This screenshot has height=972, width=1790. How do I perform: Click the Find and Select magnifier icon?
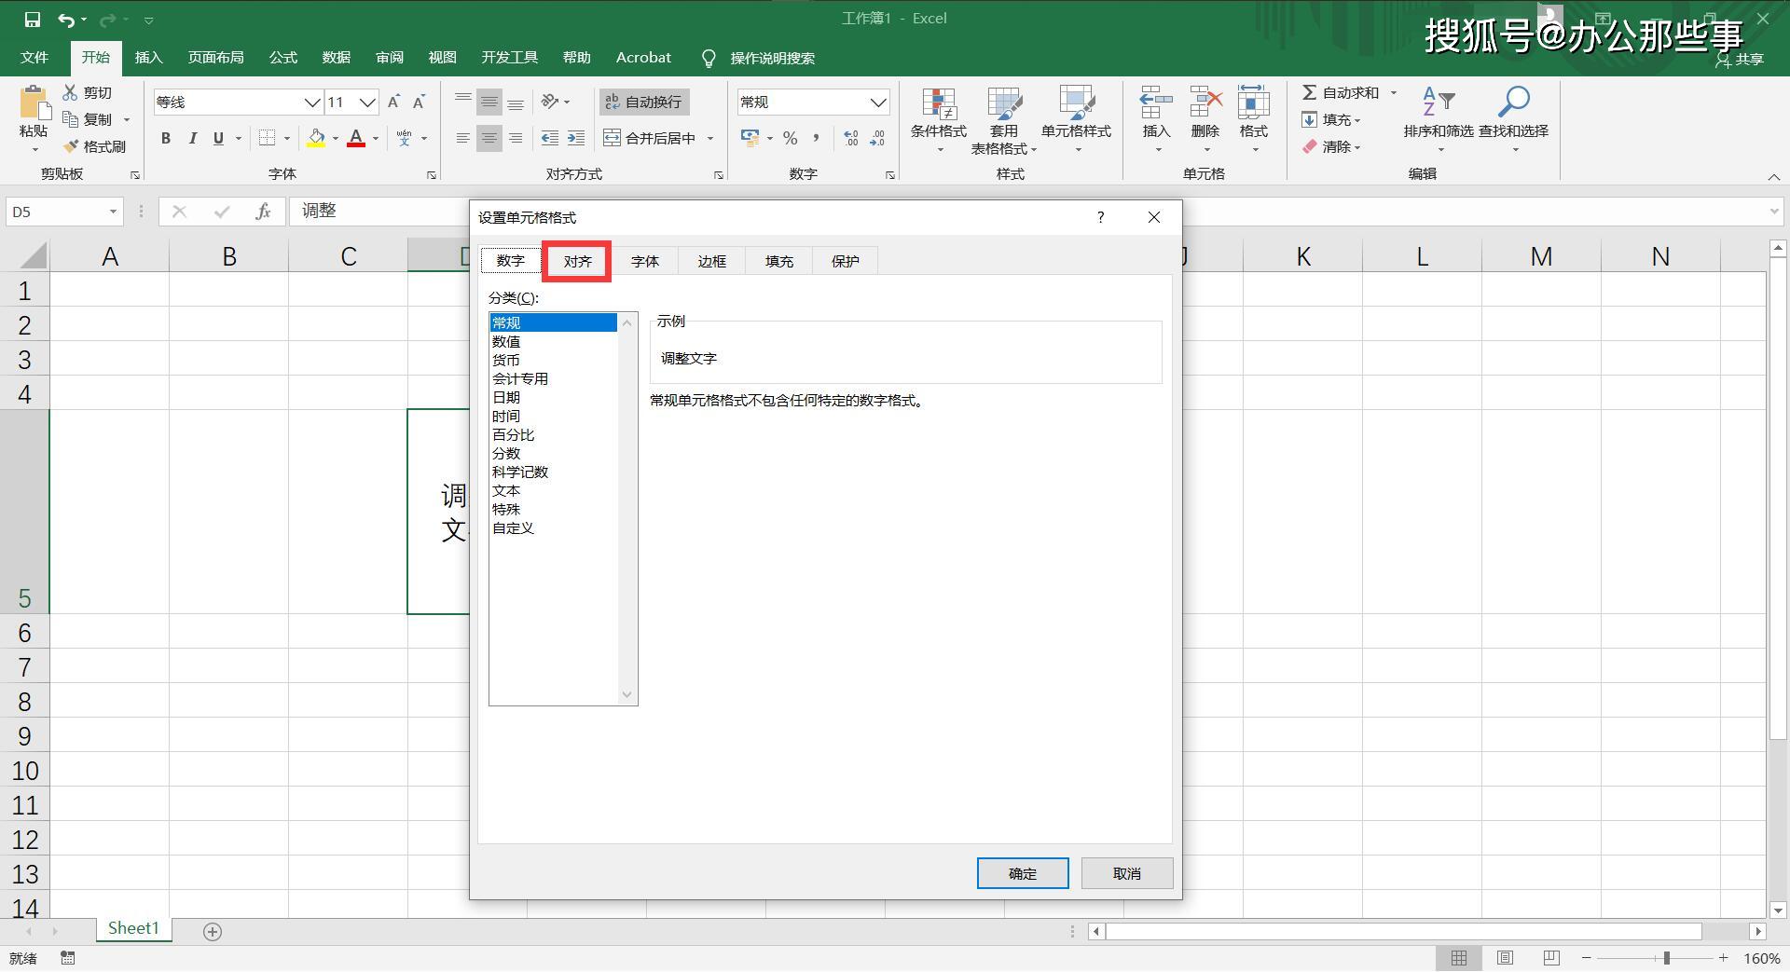click(x=1513, y=102)
